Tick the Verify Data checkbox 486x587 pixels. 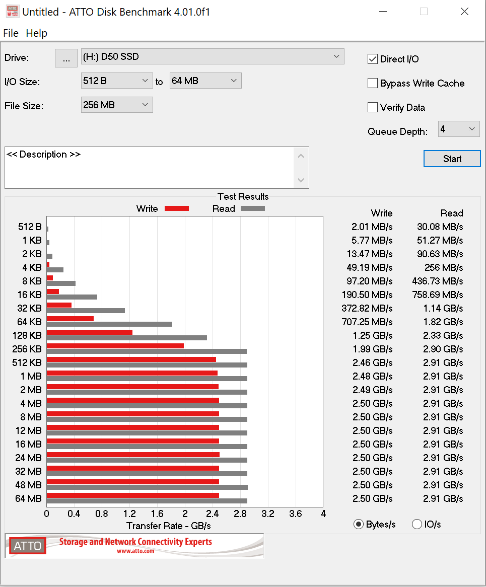coord(373,107)
